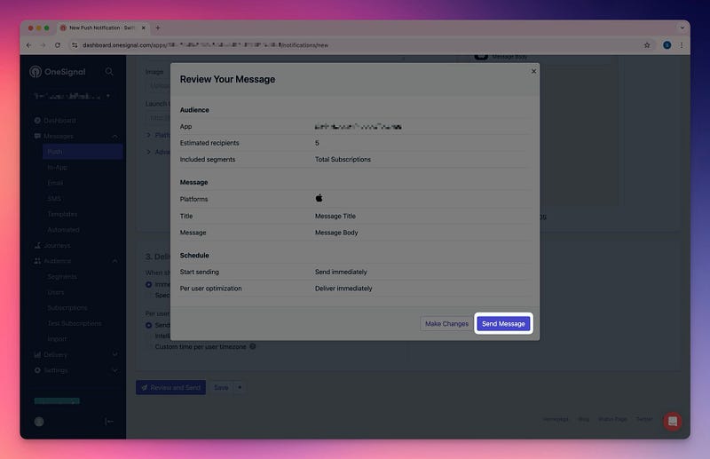Click the Save button
This screenshot has height=459, width=710.
coord(221,387)
